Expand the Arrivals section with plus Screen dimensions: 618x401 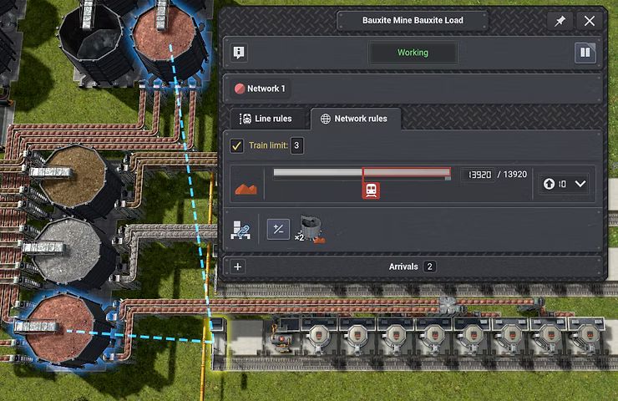point(238,266)
